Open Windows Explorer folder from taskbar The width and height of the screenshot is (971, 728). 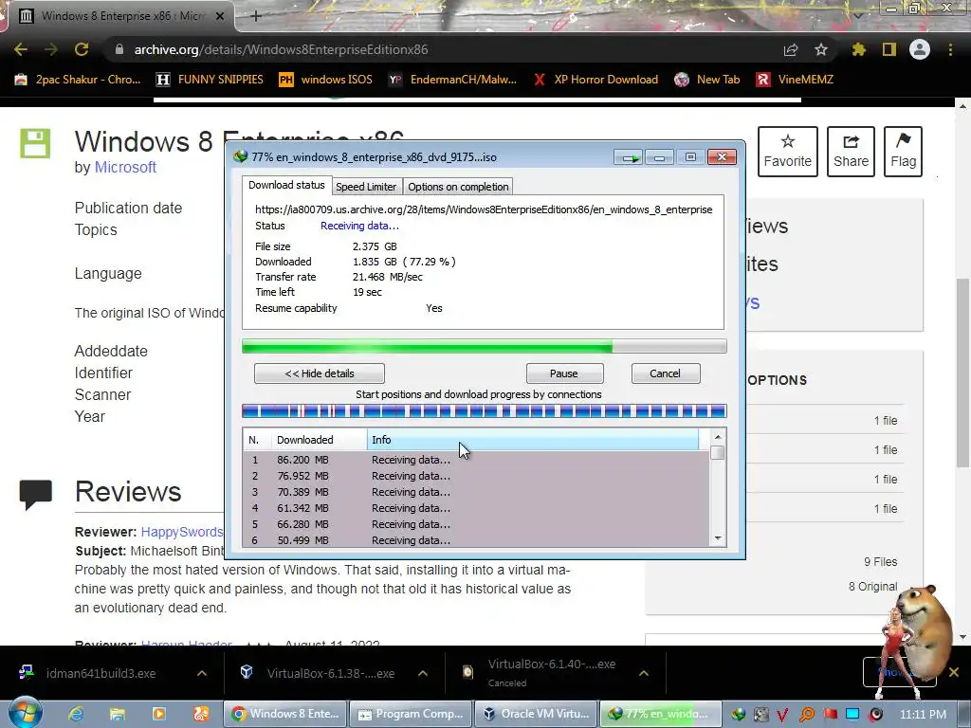click(x=117, y=714)
